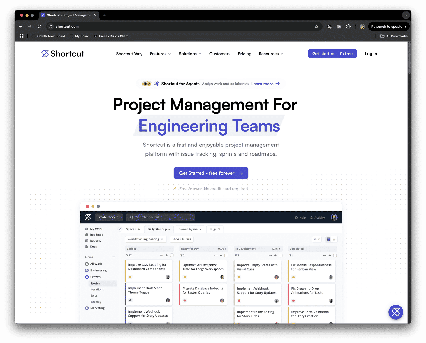426x343 pixels.
Task: Open the Create Story dropdown
Action: point(108,217)
